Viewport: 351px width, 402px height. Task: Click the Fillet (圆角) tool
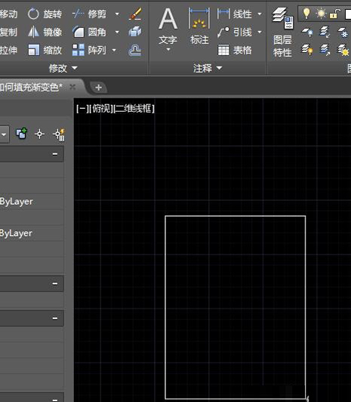click(89, 32)
